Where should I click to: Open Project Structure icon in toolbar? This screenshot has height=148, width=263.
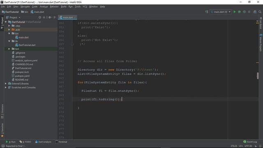(255, 12)
